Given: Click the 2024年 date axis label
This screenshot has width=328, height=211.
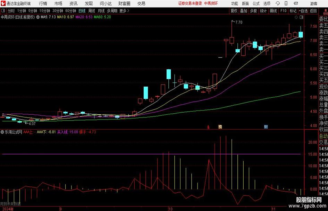Looking at the screenshot, I should pyautogui.click(x=8, y=209).
